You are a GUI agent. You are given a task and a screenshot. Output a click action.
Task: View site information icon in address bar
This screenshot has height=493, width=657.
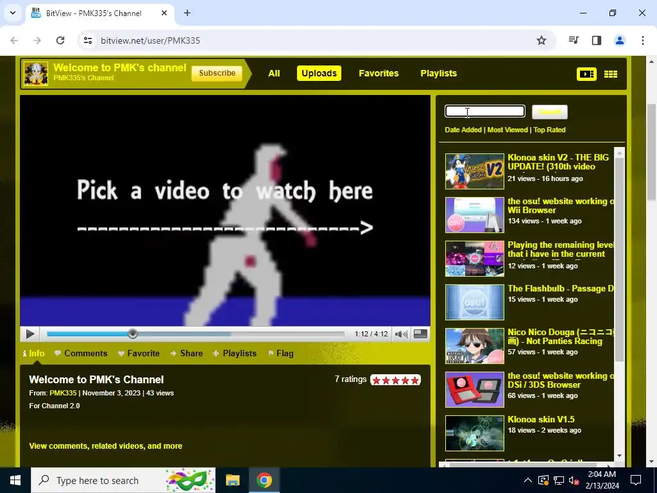[88, 40]
